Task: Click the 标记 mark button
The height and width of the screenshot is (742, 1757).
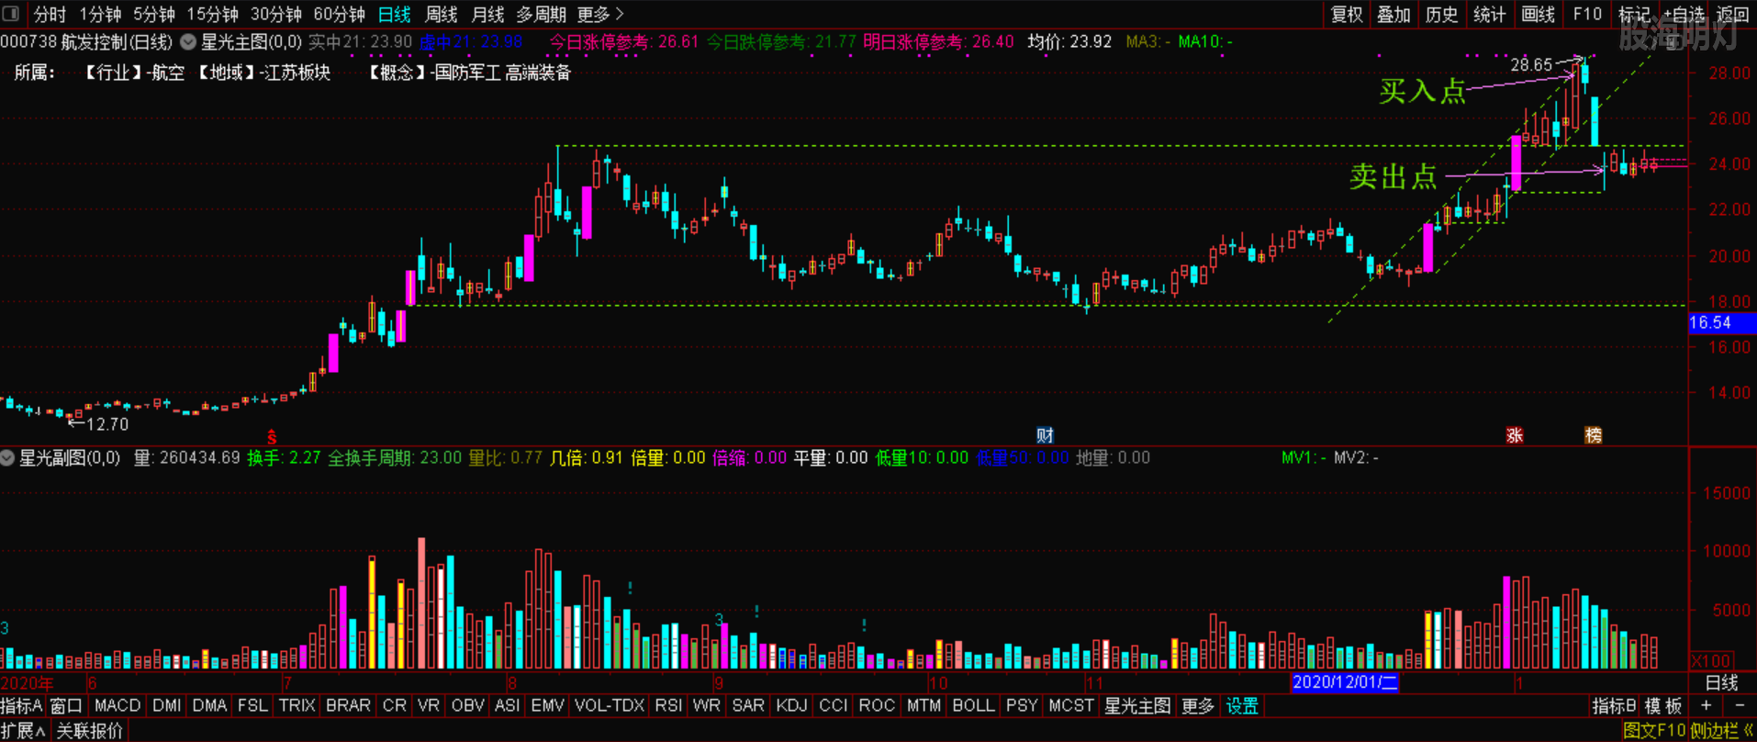Action: click(x=1634, y=15)
